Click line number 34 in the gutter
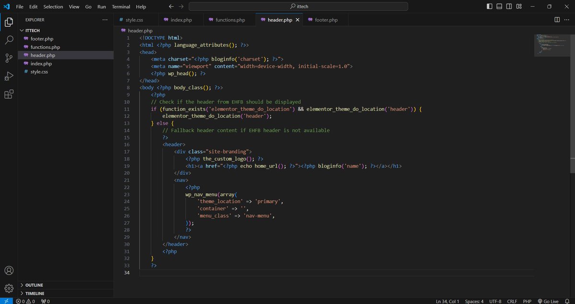The height and width of the screenshot is (304, 575). [x=126, y=272]
